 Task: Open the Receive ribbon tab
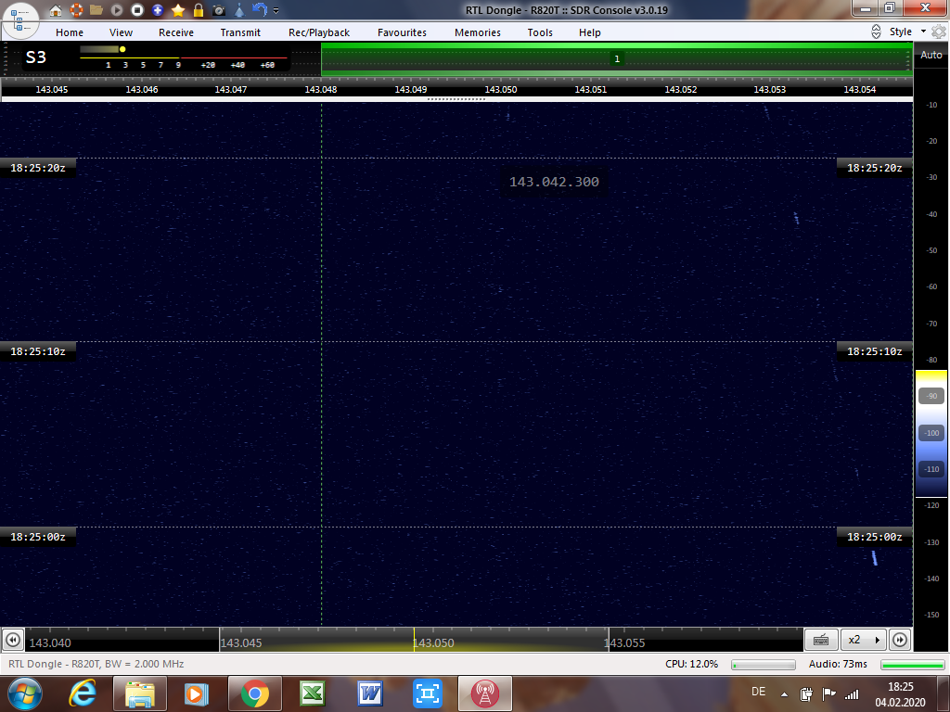coord(176,32)
